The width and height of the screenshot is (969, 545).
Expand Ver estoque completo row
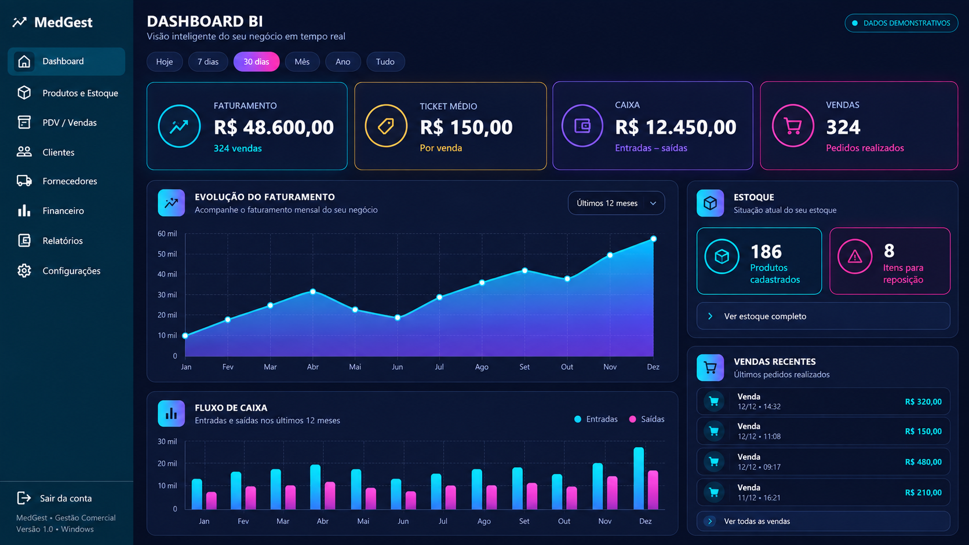(823, 316)
